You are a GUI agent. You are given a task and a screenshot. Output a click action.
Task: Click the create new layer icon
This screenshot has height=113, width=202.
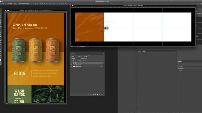click(x=100, y=94)
